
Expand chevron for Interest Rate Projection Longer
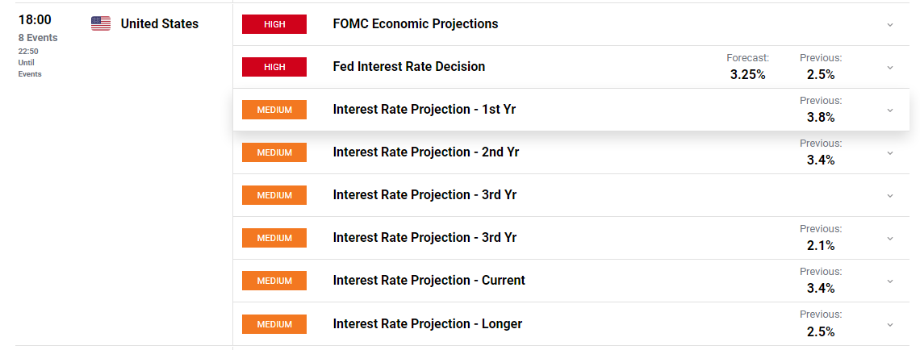point(890,324)
